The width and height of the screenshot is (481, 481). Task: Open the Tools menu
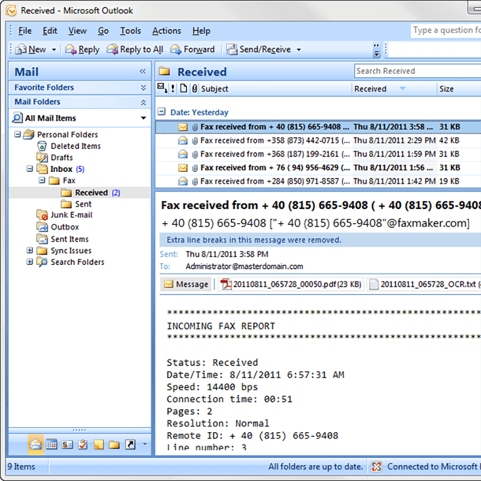pos(130,31)
